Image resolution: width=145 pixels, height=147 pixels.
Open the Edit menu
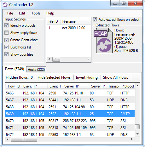[x=22, y=13]
